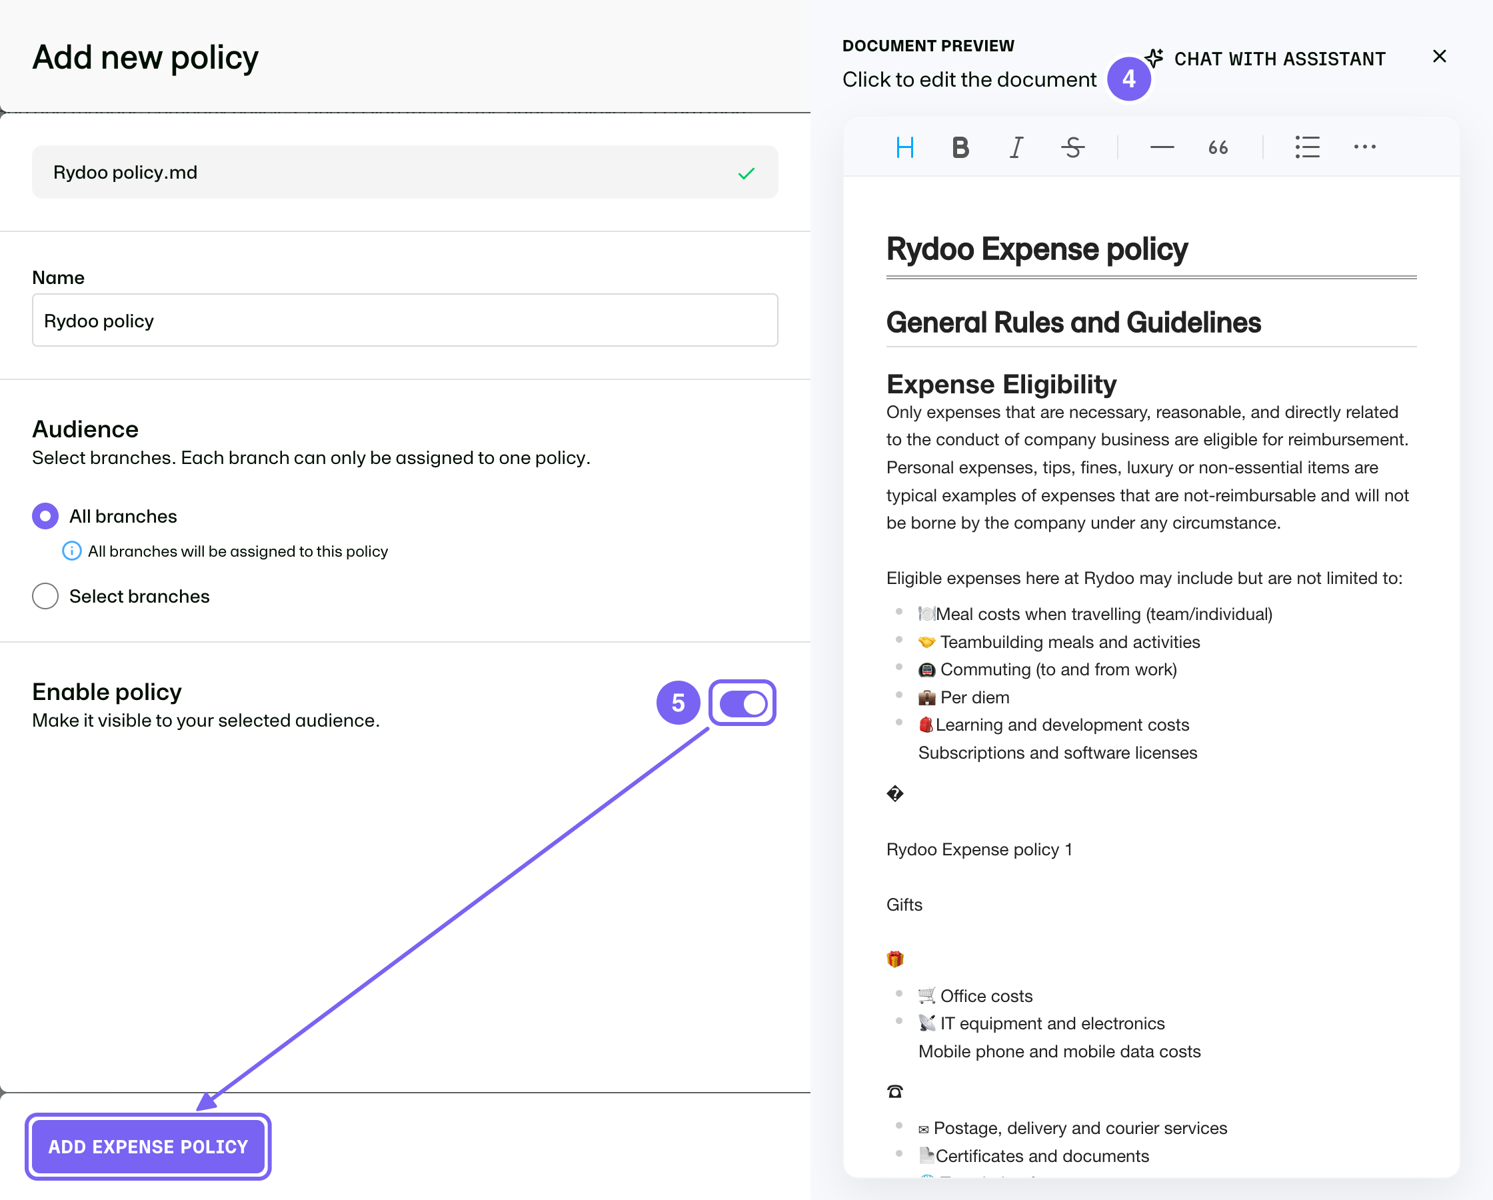
Task: Toggle bold formatting in editor toolbar
Action: [x=960, y=147]
